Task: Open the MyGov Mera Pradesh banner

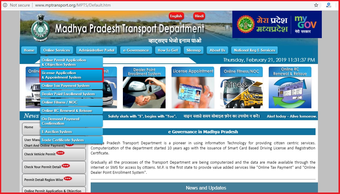Action: click(277, 24)
